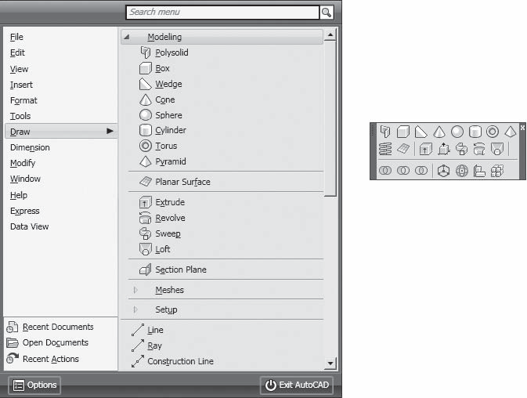Pick the Wedge icon on the floating toolbar
This screenshot has height=398, width=527.
click(421, 132)
